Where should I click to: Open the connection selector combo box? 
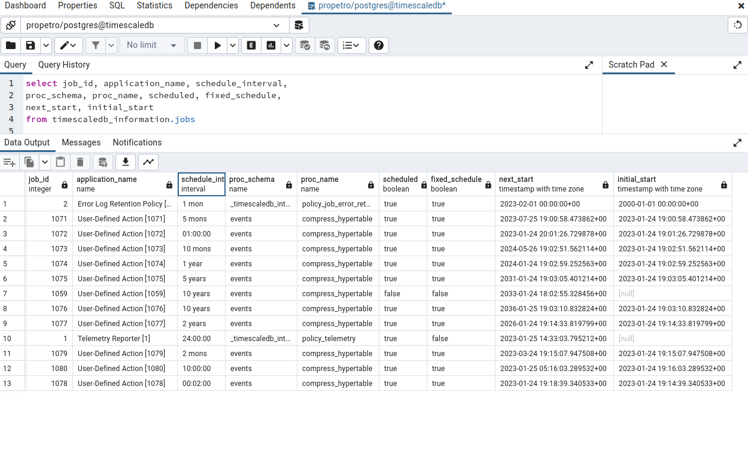point(150,25)
